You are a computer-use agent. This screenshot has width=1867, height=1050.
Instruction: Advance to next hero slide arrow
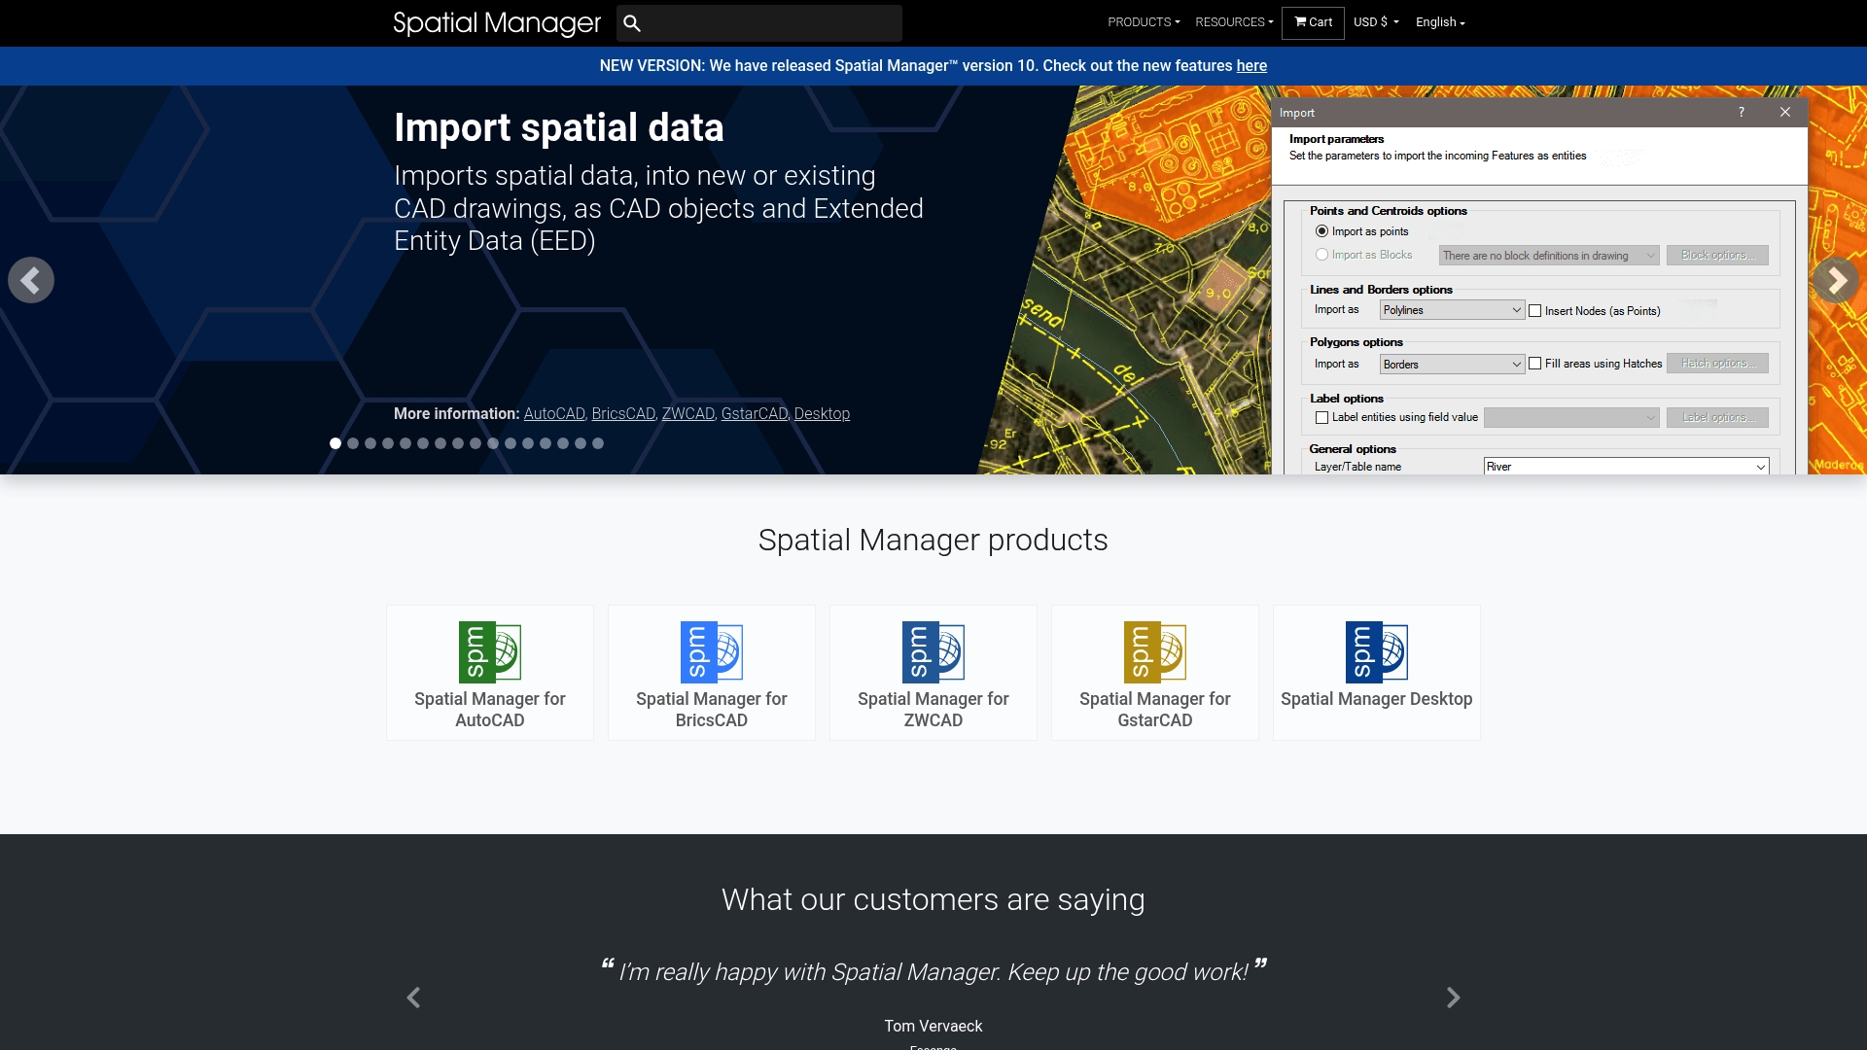pyautogui.click(x=1835, y=281)
